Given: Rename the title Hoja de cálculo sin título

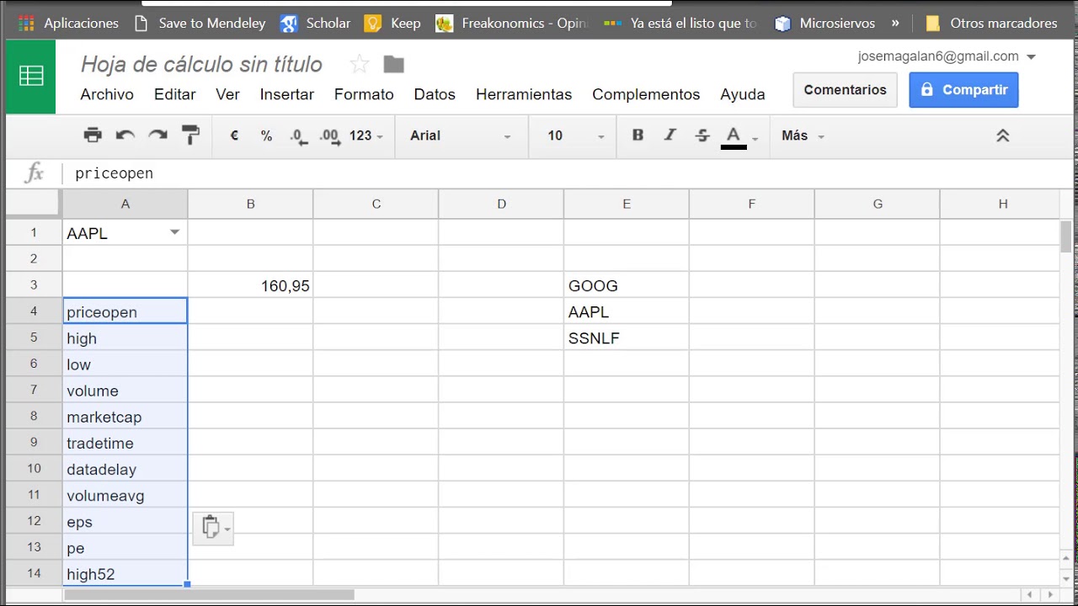Looking at the screenshot, I should (201, 64).
